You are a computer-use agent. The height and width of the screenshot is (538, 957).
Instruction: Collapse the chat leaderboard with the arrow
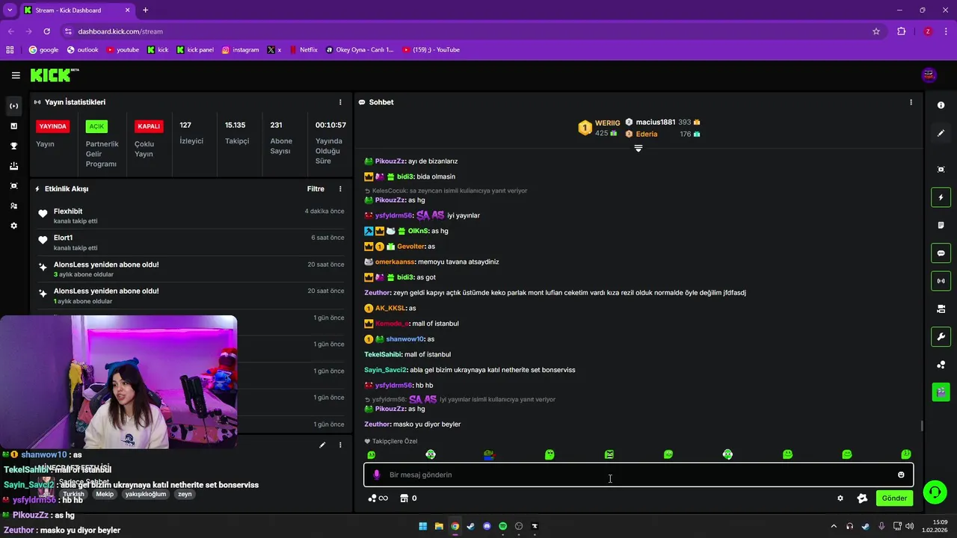tap(638, 149)
